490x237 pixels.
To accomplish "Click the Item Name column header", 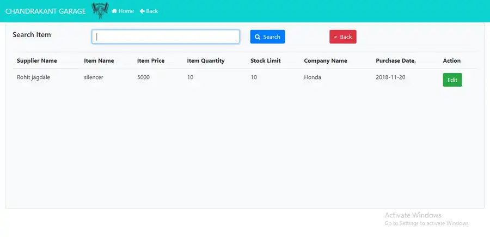I will pyautogui.click(x=99, y=60).
